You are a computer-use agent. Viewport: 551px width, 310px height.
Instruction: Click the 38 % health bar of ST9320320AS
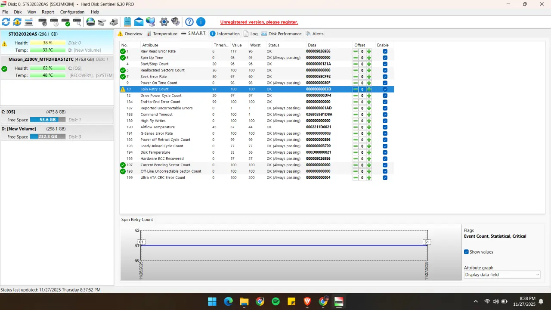[x=48, y=43]
